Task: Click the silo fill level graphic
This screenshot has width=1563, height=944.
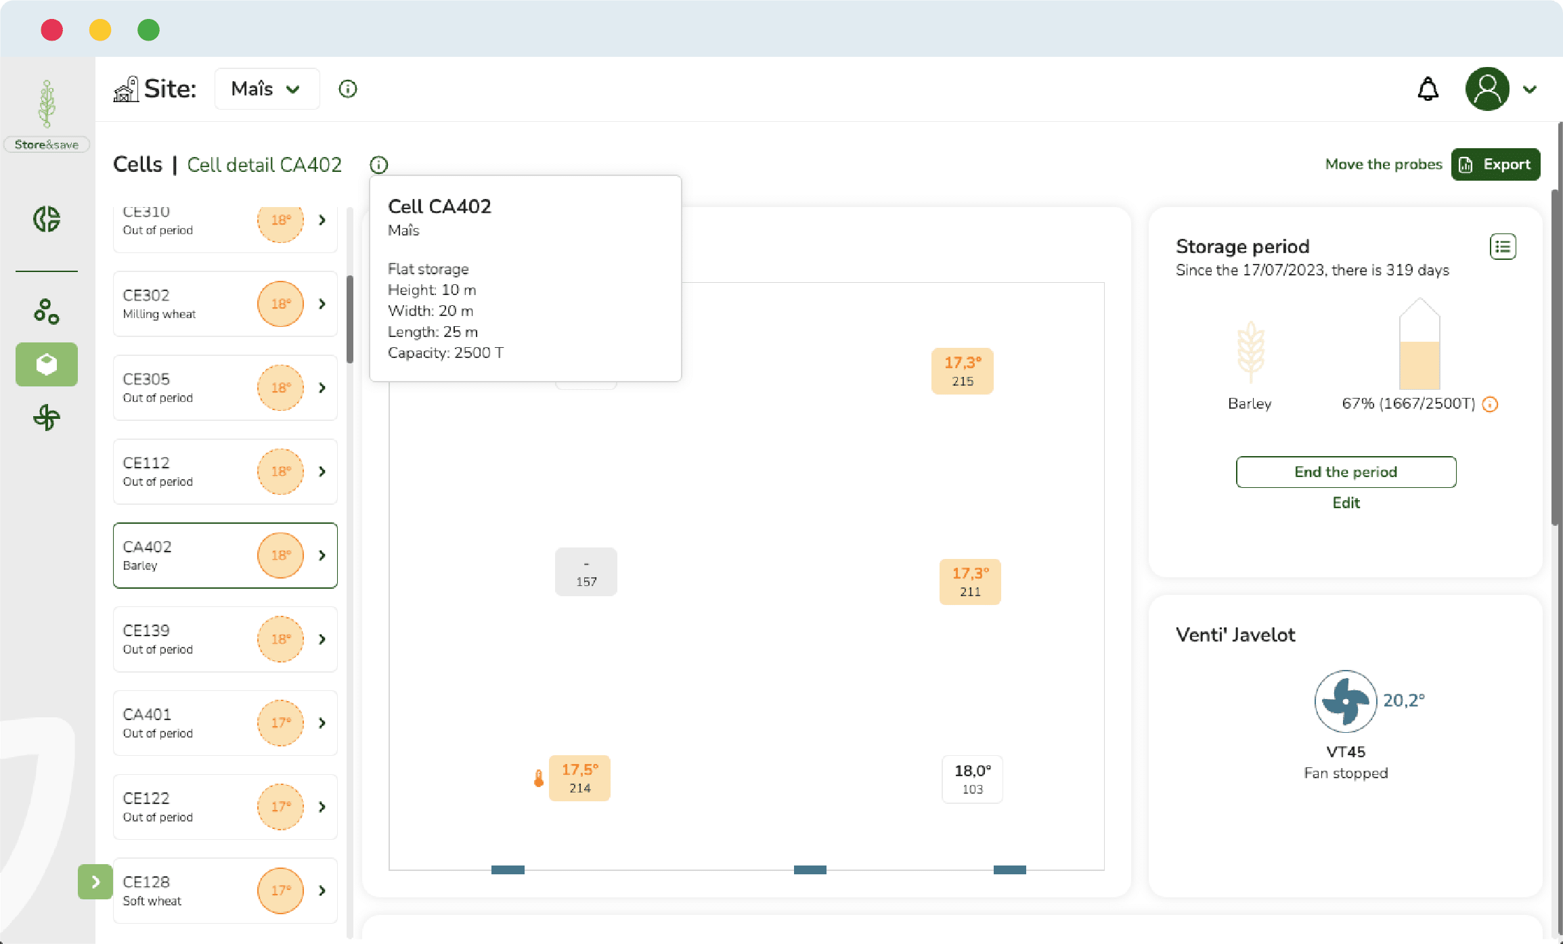Action: 1419,344
